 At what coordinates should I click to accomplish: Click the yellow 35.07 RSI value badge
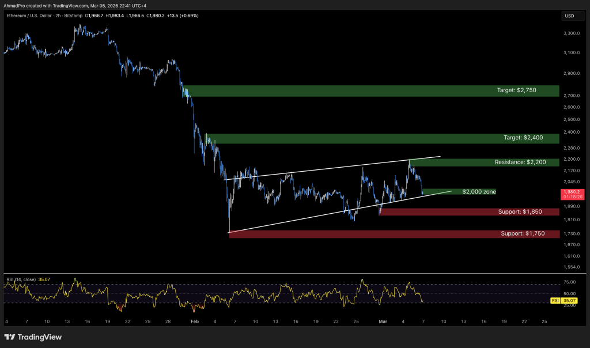569,300
